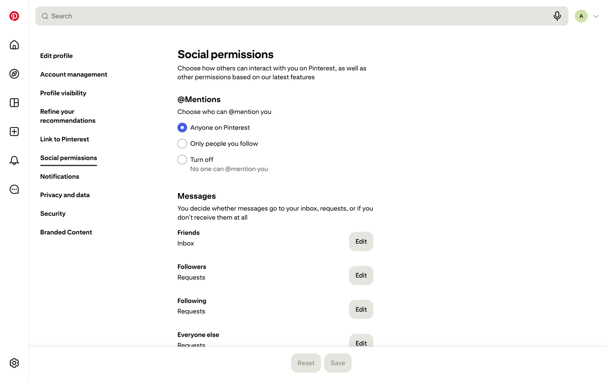607x379 pixels.
Task: Click the Save button
Action: tap(338, 363)
